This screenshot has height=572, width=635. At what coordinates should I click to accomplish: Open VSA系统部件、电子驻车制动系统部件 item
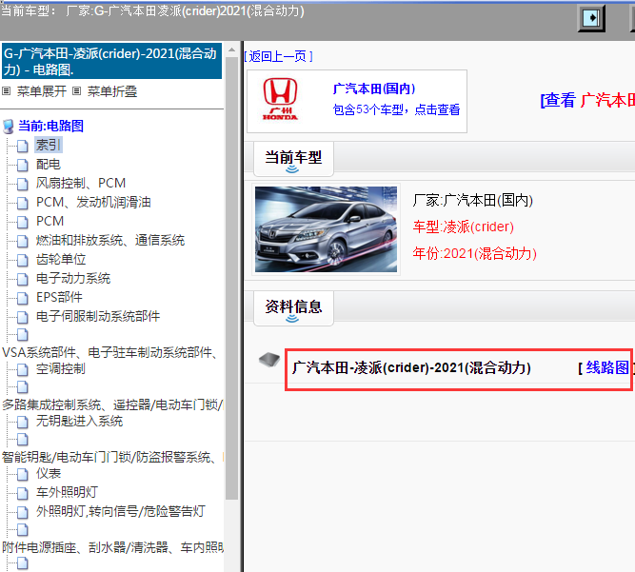coord(110,352)
